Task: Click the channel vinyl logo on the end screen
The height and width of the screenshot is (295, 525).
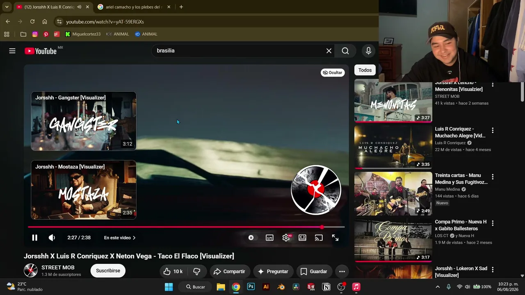Action: pos(316,190)
